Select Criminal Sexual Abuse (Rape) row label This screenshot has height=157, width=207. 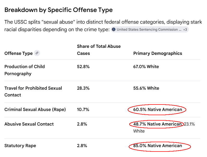click(35, 109)
